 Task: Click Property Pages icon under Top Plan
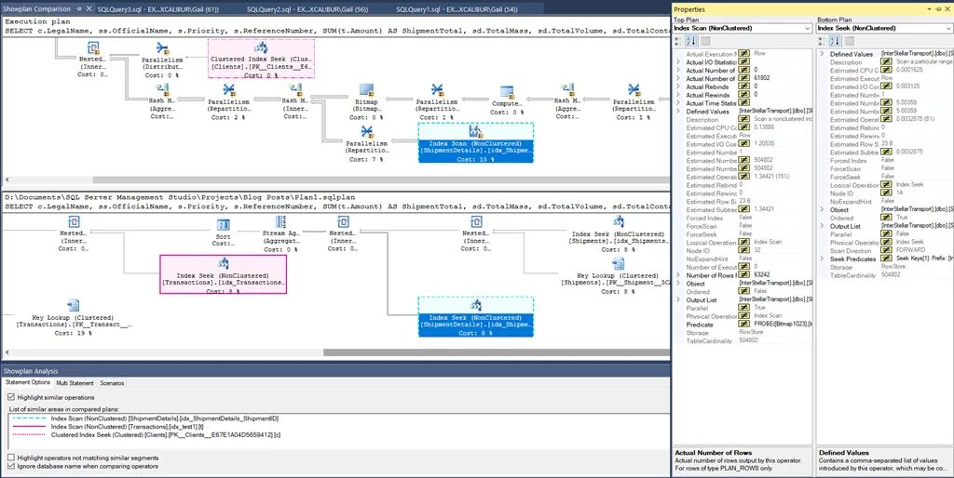(705, 41)
